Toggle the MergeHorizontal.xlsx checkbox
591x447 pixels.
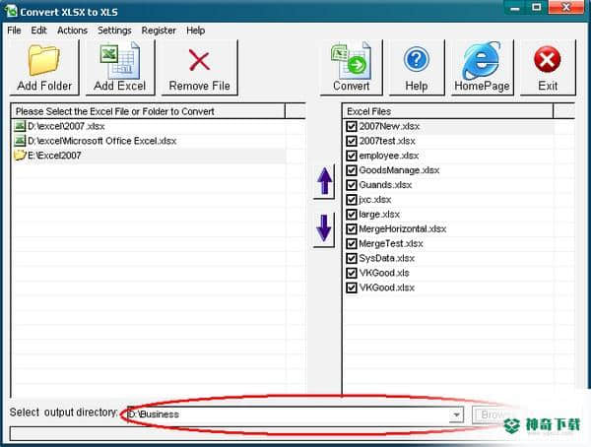click(352, 229)
